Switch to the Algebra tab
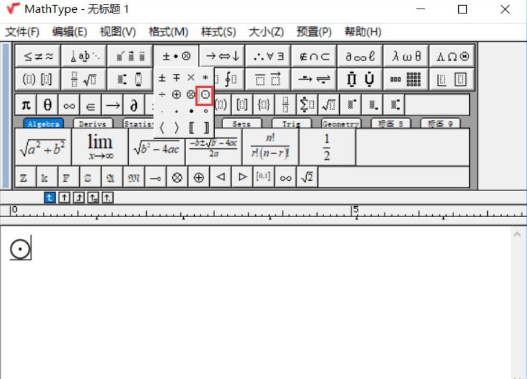 [44, 124]
